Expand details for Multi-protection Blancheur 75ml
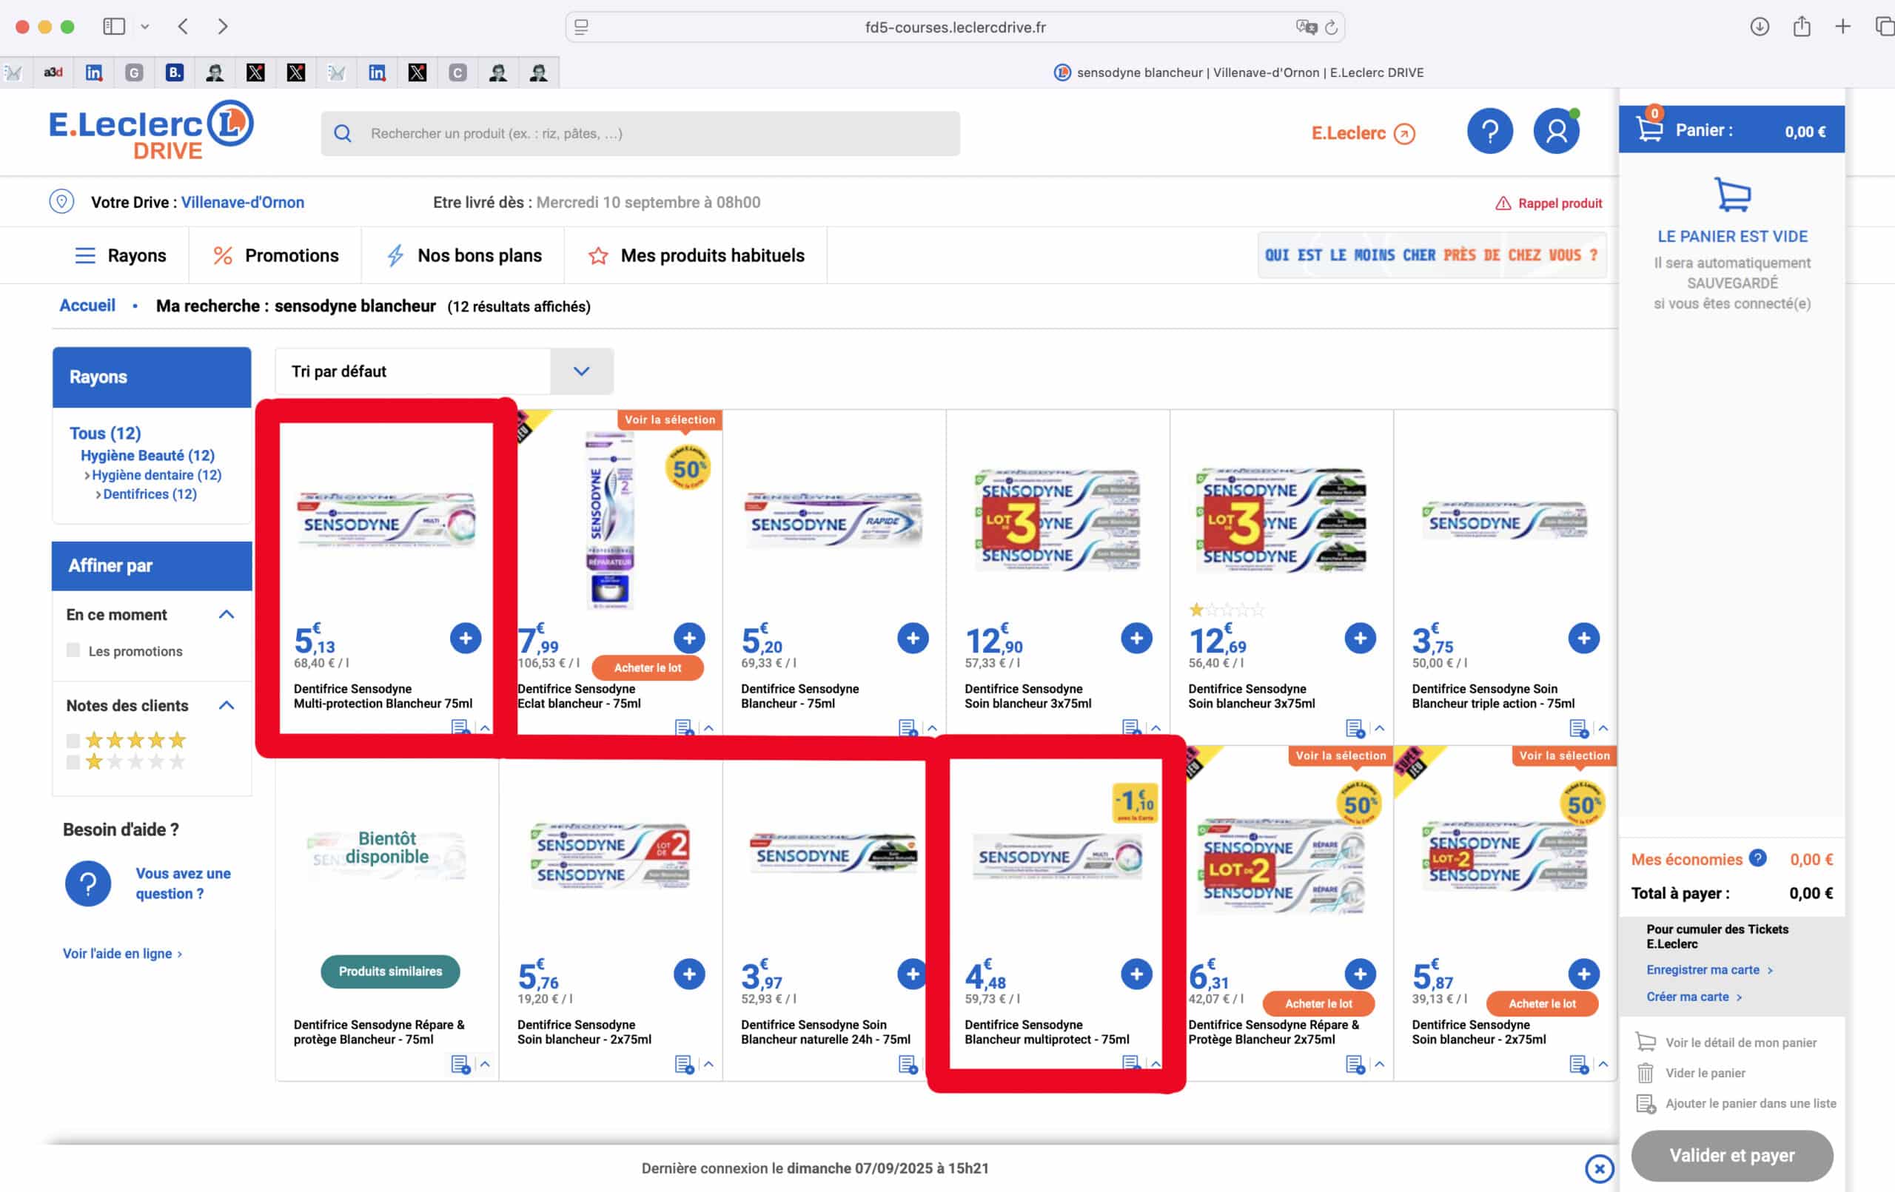This screenshot has height=1192, width=1895. tap(485, 728)
